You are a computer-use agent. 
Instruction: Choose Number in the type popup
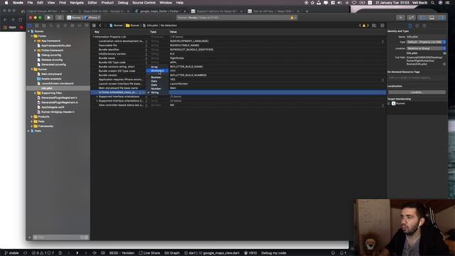pyautogui.click(x=157, y=88)
